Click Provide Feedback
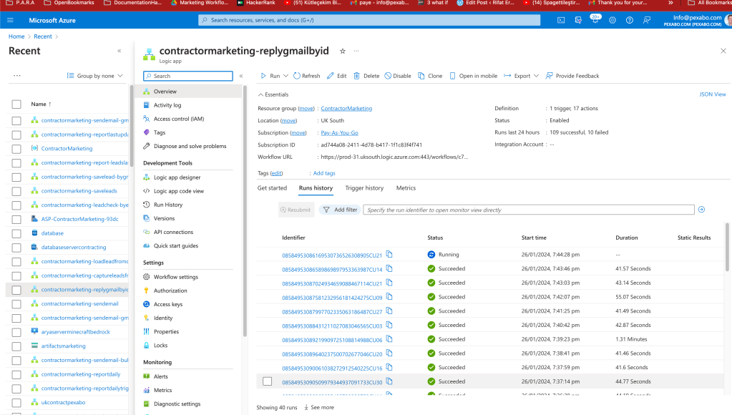This screenshot has width=732, height=415. pos(572,76)
